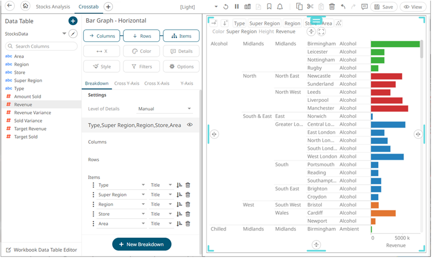Image resolution: width=432 pixels, height=258 pixels.
Task: Open the comments icon in toolbar
Action: [x=365, y=7]
